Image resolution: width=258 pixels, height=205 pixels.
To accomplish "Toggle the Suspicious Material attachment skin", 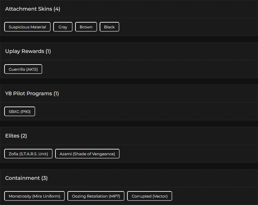I will (27, 27).
